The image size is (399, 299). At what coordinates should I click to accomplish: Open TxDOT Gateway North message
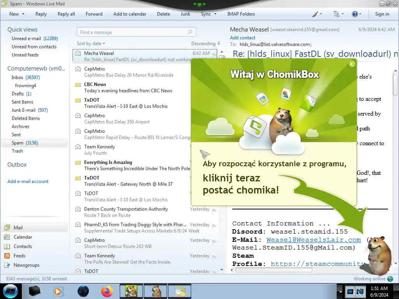(132, 181)
